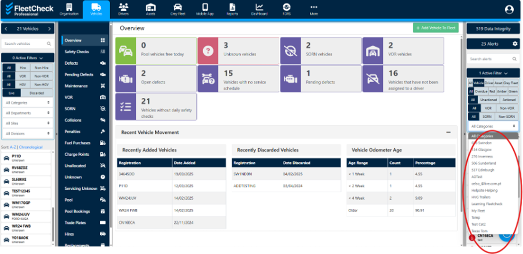Open the All Departments dropdown
523x254 pixels.
(x=28, y=113)
